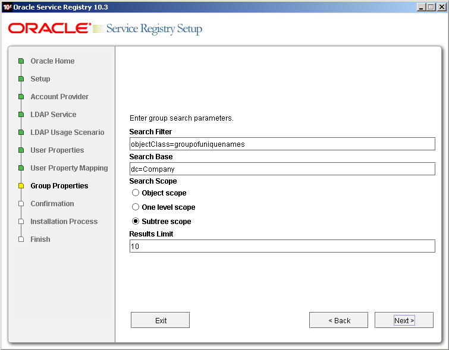Click the LDAP Usage Scenario label

click(x=67, y=133)
